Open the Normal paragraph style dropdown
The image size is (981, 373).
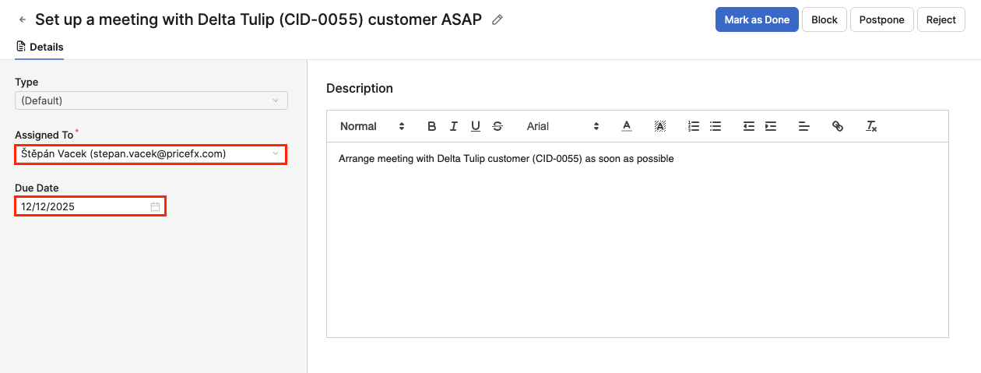[x=372, y=126]
